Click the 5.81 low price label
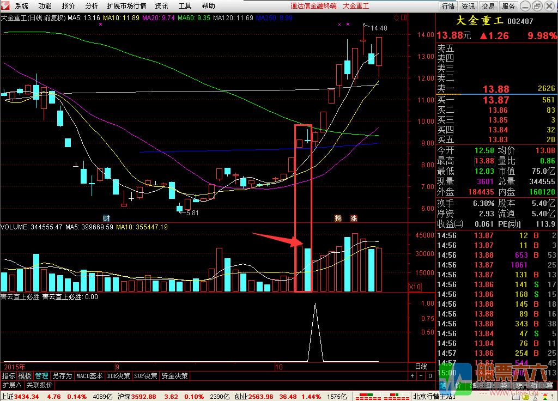 (192, 213)
